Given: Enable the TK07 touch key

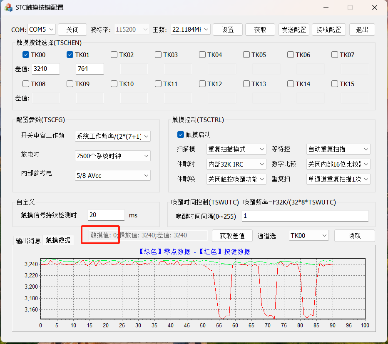Looking at the screenshot, I should pyautogui.click(x=335, y=55).
